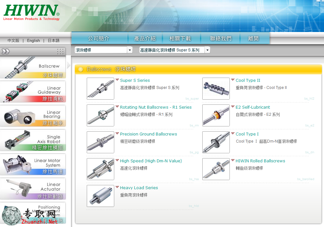The height and width of the screenshot is (227, 324).
Task: Click the bs_bsrolled code label
Action: pos(306,179)
